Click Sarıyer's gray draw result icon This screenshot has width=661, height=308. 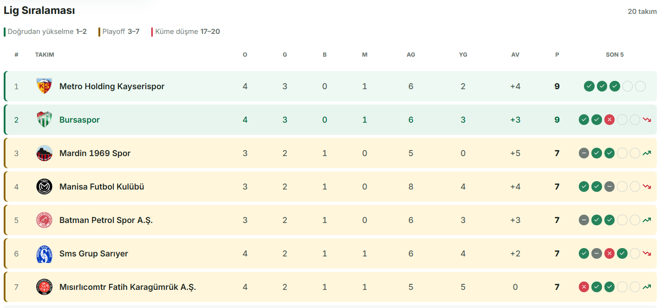click(x=596, y=254)
